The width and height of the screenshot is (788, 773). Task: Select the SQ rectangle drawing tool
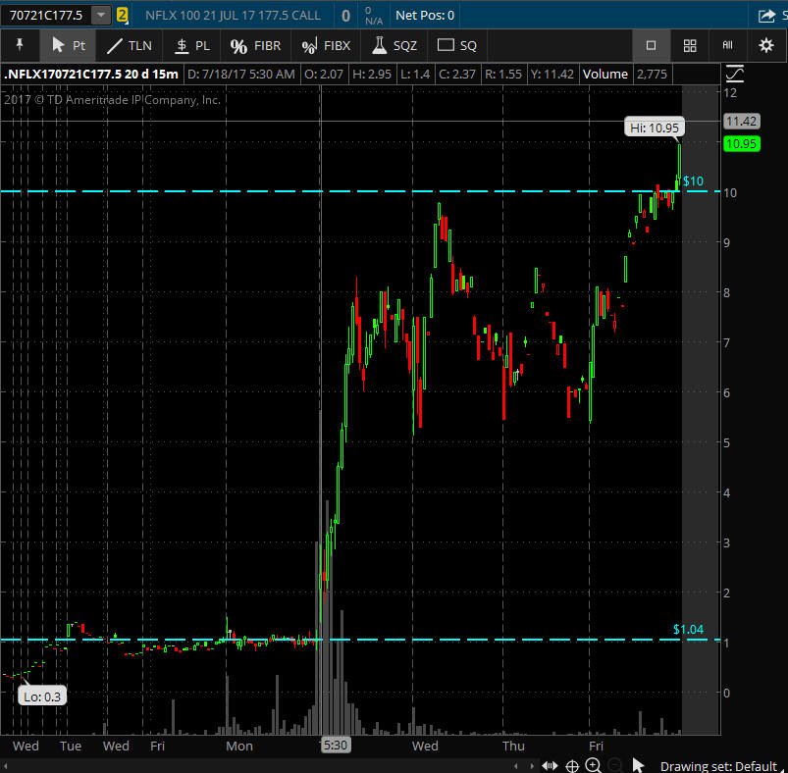pyautogui.click(x=457, y=45)
